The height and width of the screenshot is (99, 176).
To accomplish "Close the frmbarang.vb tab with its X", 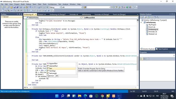I will click(x=36, y=14).
